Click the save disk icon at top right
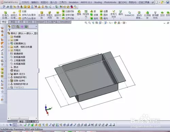170x132 pixels. click(x=168, y=2)
